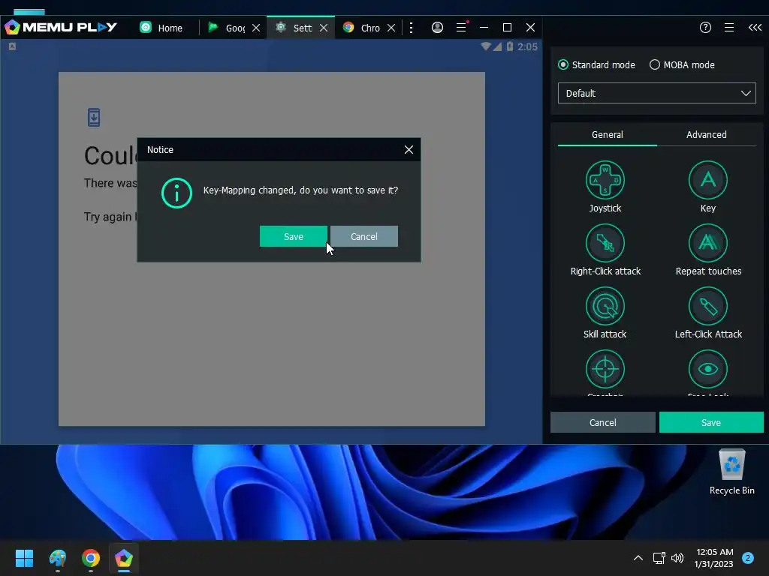
Task: Close the Chrome tab
Action: 391,28
